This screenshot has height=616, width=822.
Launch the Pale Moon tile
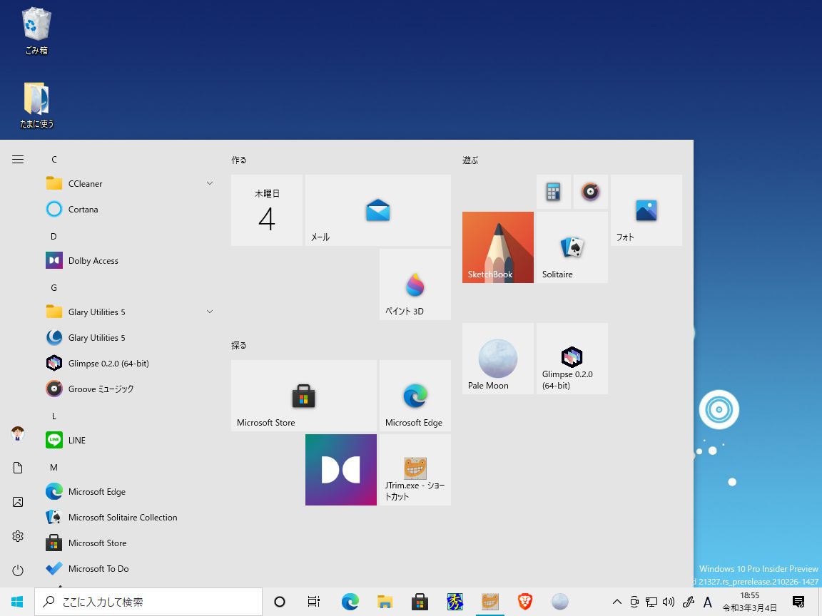pyautogui.click(x=497, y=359)
